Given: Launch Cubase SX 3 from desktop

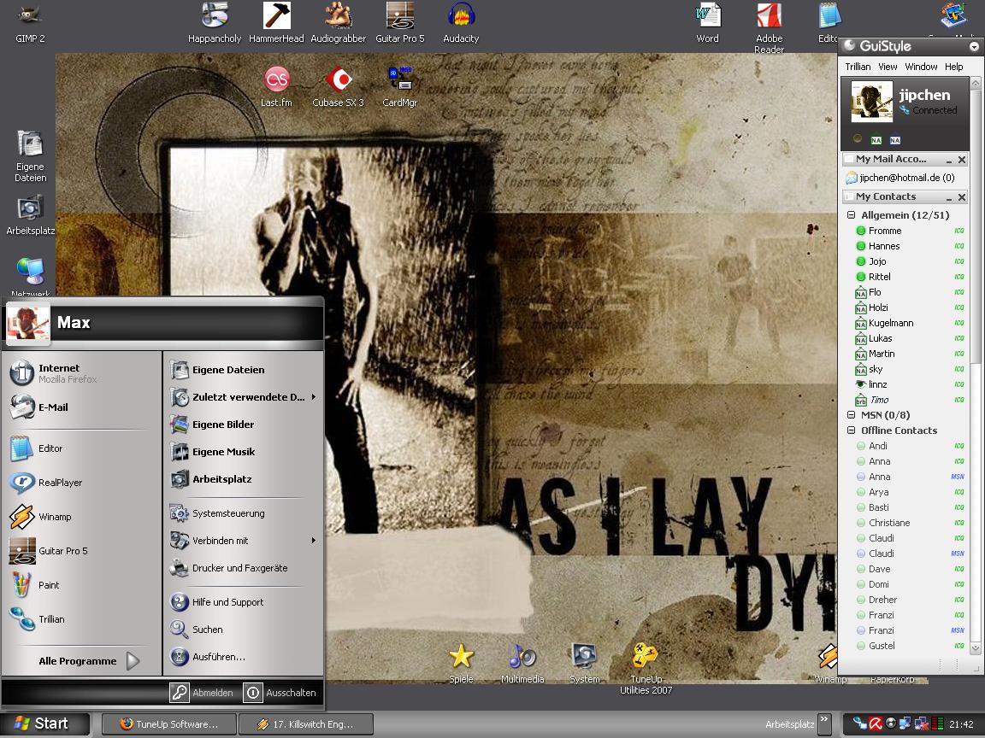Looking at the screenshot, I should pos(338,86).
